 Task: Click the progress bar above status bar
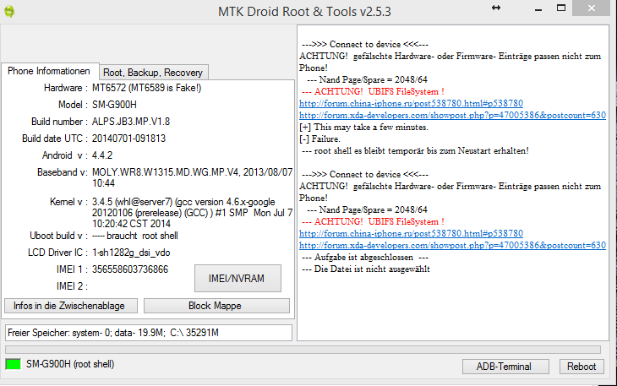pos(303,349)
